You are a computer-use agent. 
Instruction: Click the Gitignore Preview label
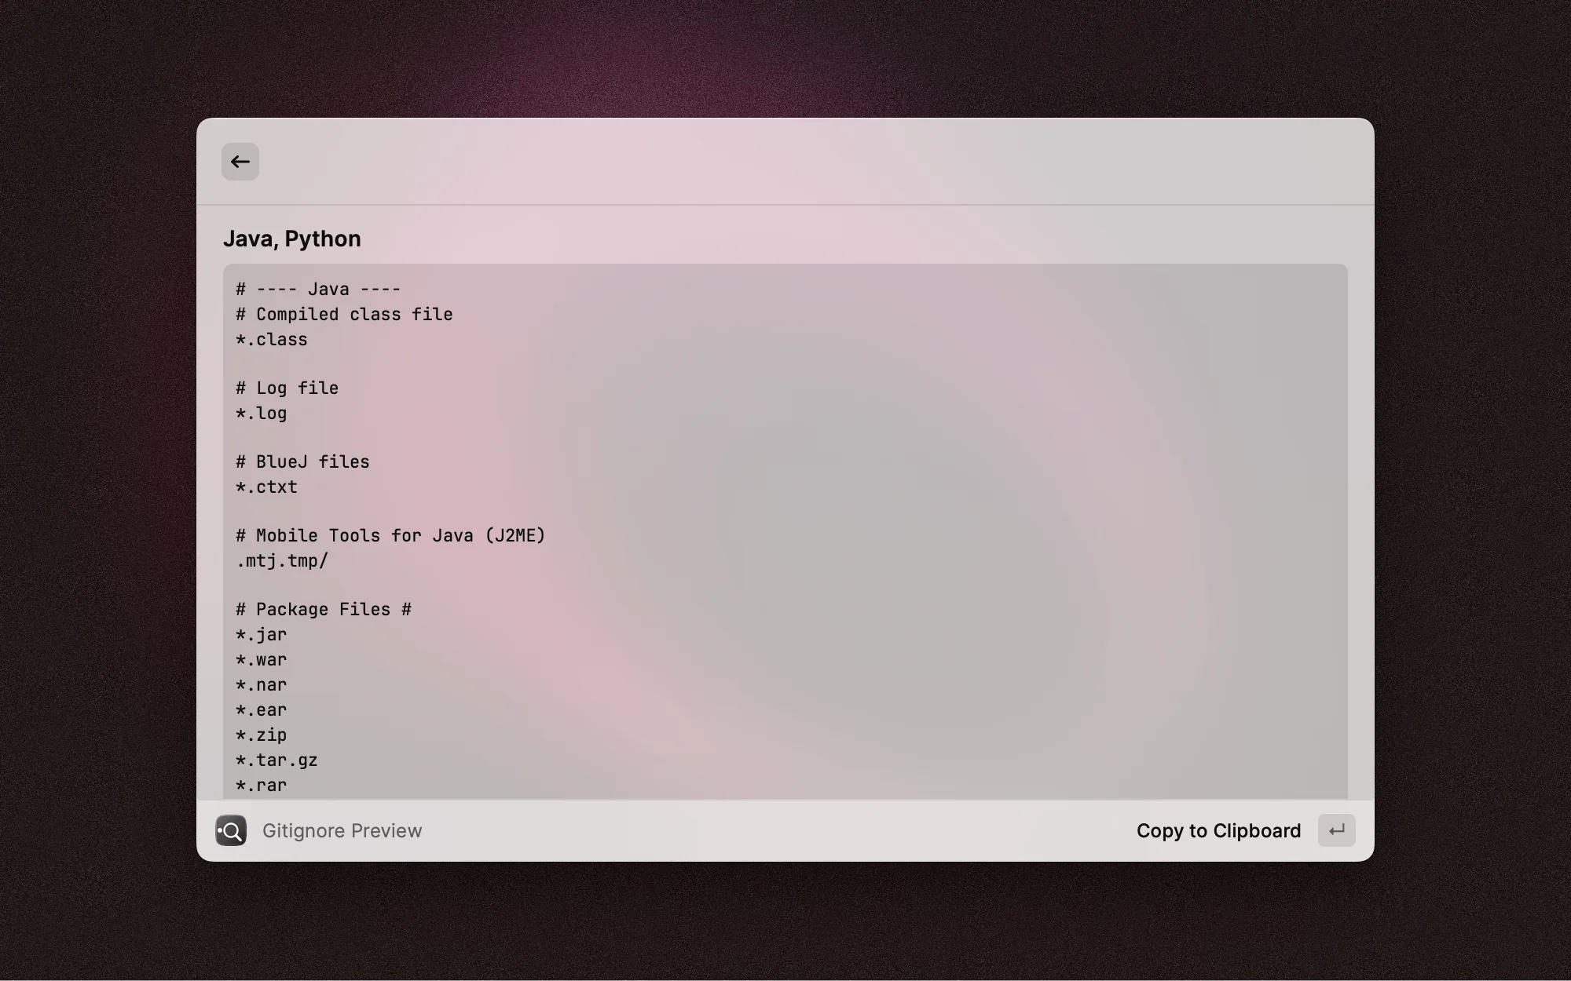342,830
